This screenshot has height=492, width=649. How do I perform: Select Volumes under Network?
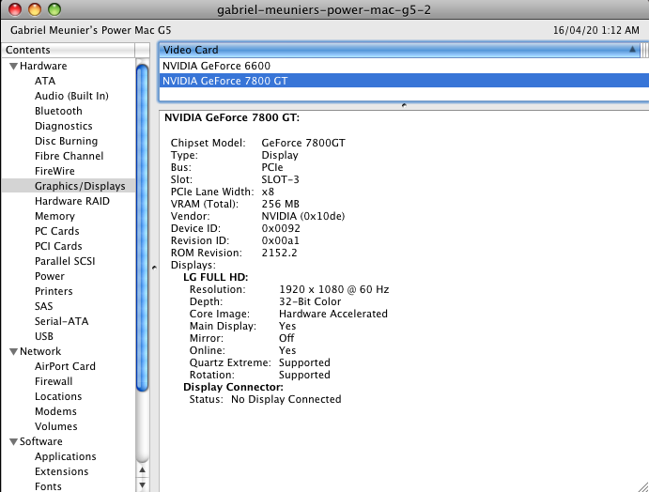55,426
